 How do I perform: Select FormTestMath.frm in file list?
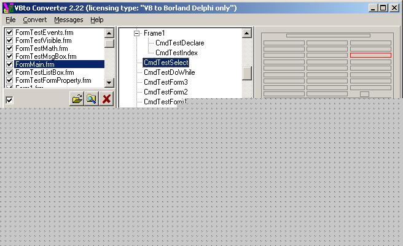tap(42, 48)
